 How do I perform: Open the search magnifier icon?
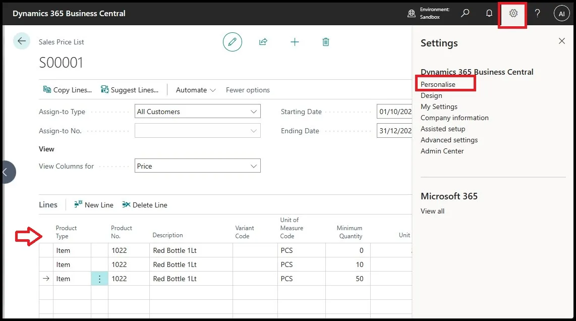pos(465,13)
